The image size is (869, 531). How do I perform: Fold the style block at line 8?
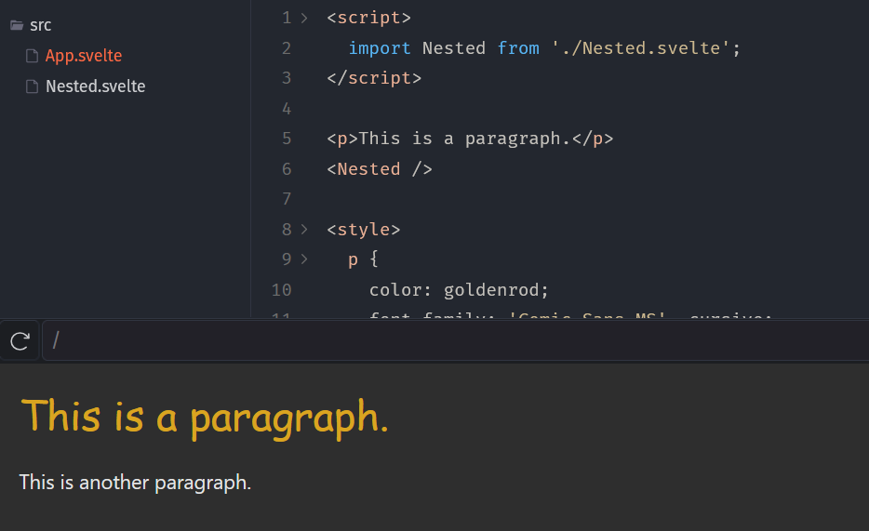[304, 229]
